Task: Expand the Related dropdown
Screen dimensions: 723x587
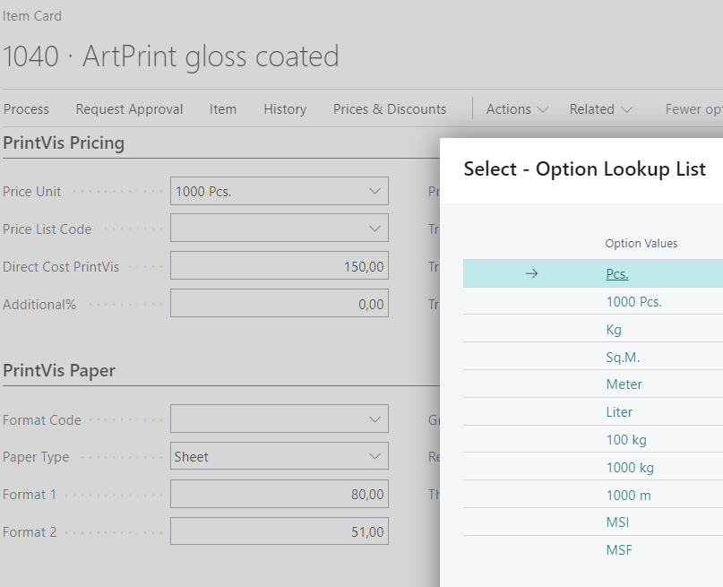Action: pos(600,109)
